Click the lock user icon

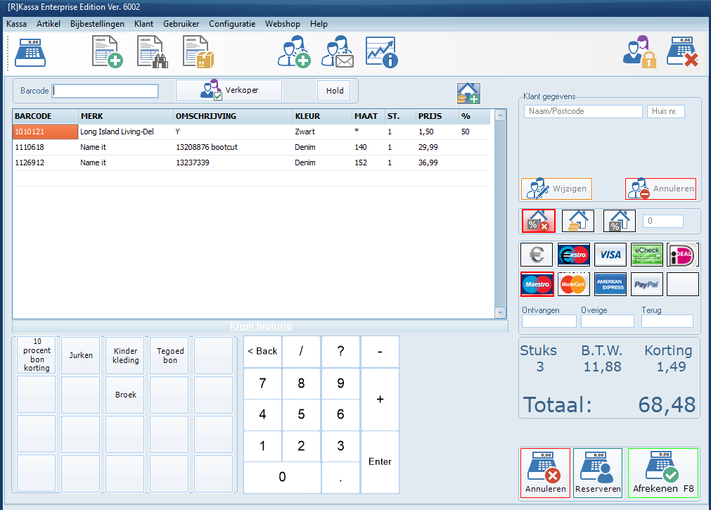coord(639,52)
